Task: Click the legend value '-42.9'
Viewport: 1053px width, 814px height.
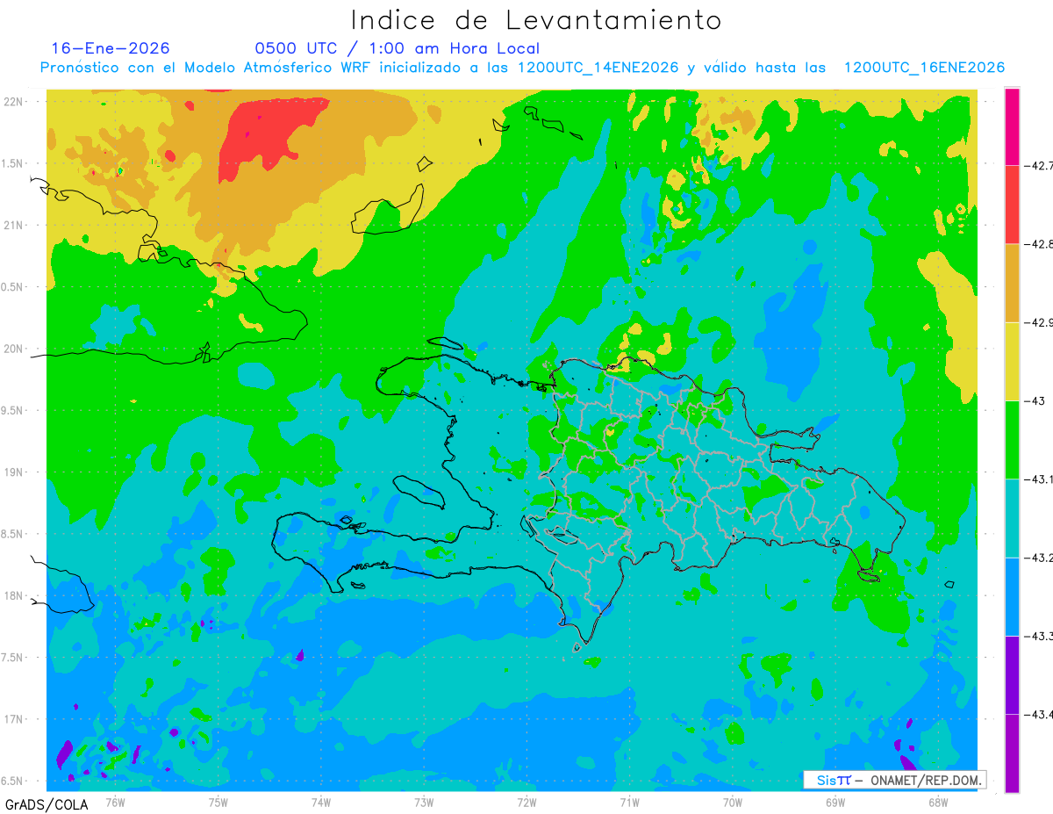Action: 1038,322
